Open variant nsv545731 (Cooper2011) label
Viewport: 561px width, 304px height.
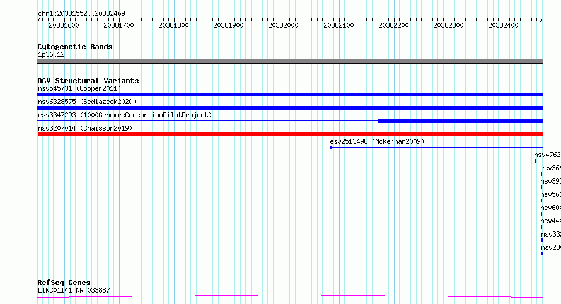tap(79, 88)
